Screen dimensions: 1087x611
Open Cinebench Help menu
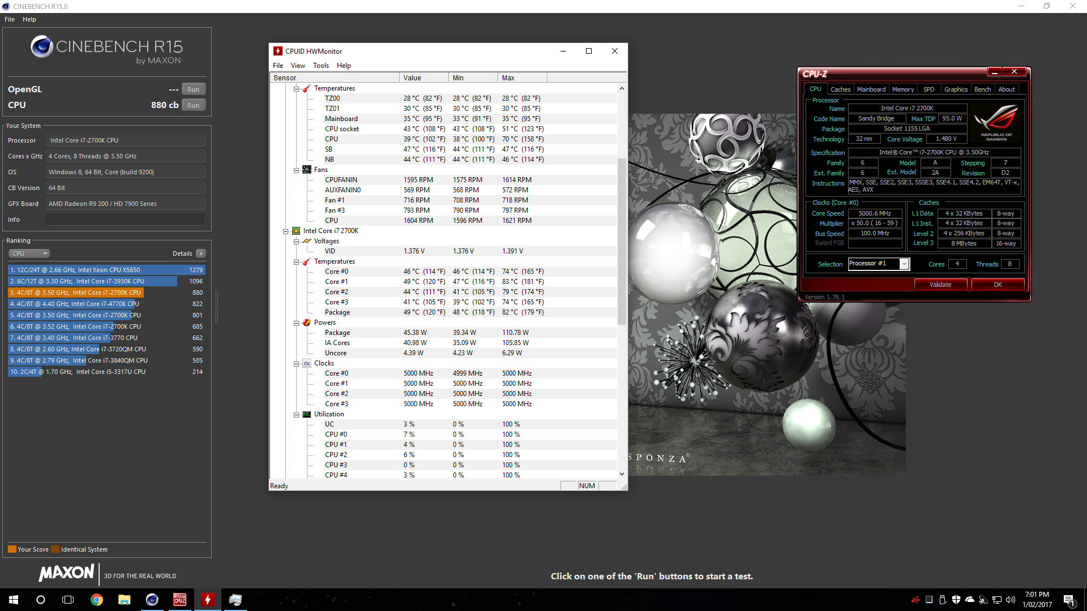(29, 19)
